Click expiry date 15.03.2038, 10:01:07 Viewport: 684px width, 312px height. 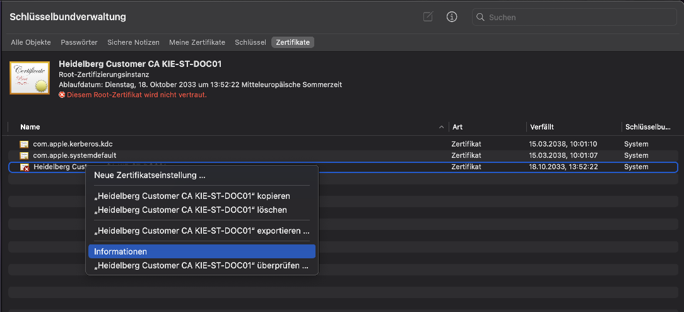(563, 155)
